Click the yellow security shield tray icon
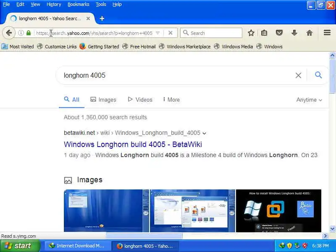 point(289,246)
